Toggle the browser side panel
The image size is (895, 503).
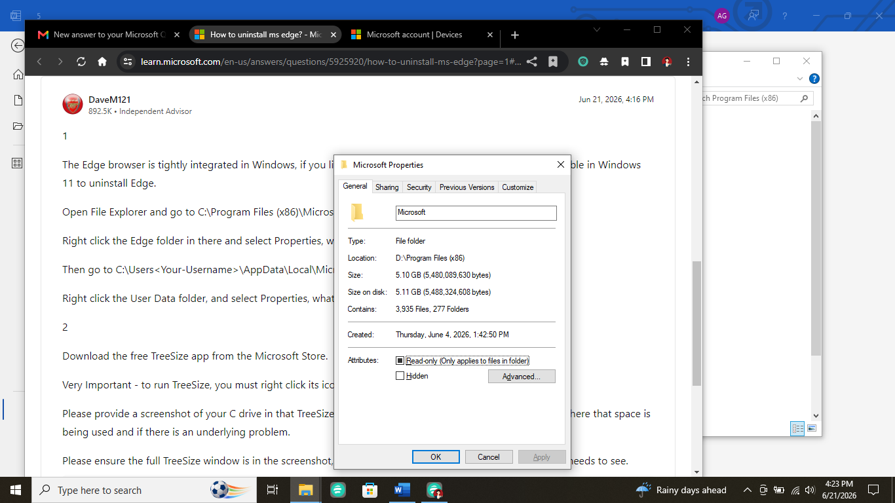click(646, 62)
